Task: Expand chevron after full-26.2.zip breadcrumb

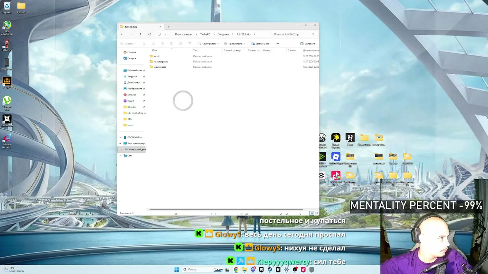Action: click(255, 34)
